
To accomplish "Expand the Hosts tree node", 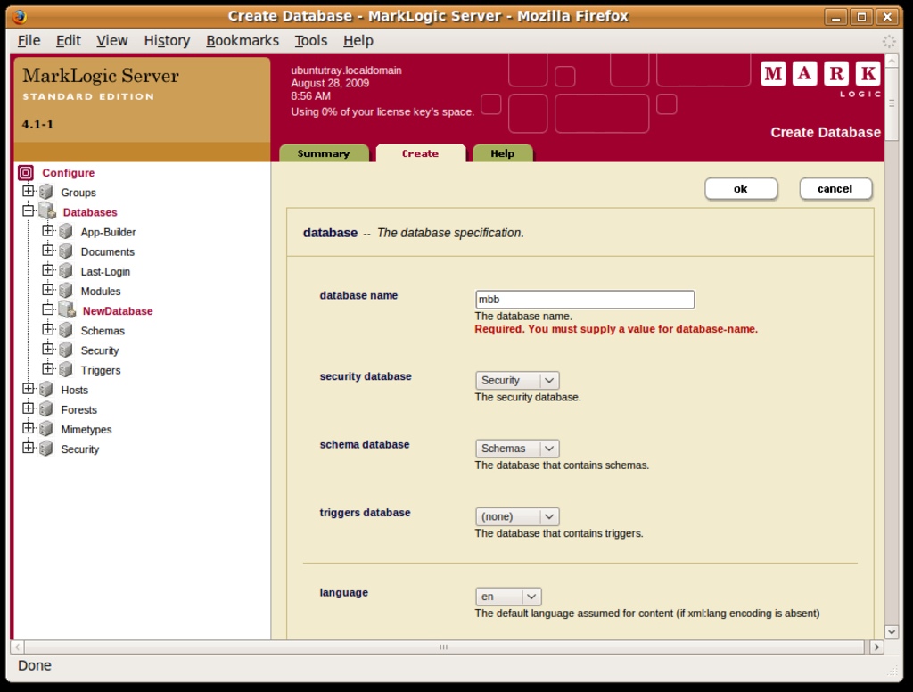I will [28, 389].
